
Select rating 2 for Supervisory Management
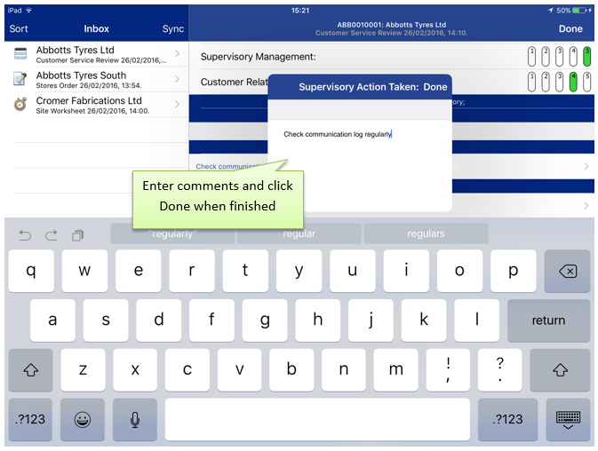[x=546, y=57]
